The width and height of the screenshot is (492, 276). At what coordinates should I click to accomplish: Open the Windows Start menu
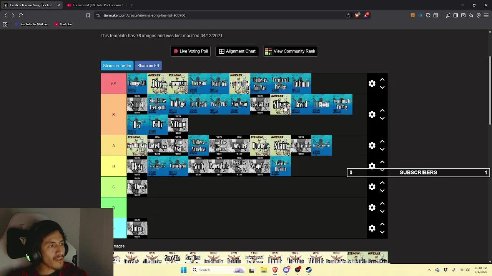point(183,270)
